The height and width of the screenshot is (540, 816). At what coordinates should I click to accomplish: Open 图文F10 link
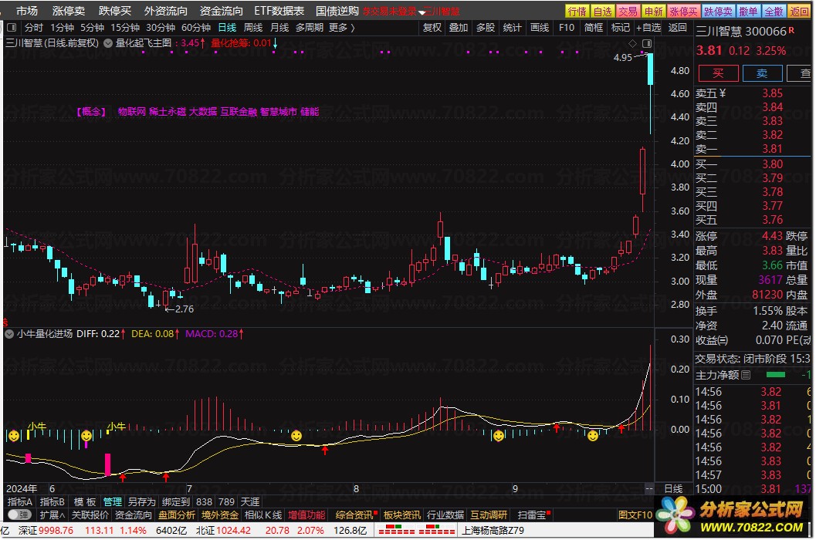point(635,515)
